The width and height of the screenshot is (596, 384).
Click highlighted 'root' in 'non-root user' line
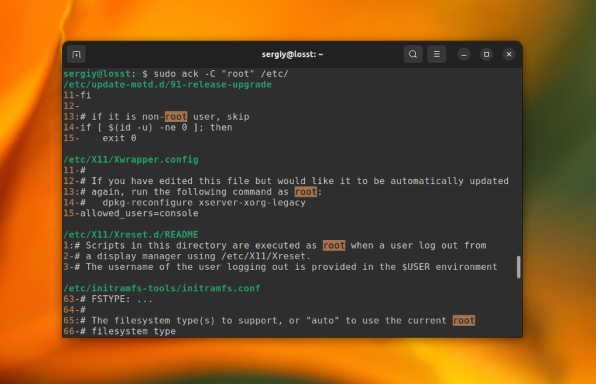[176, 117]
